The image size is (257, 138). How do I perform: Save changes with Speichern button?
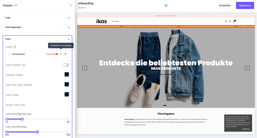click(245, 5)
